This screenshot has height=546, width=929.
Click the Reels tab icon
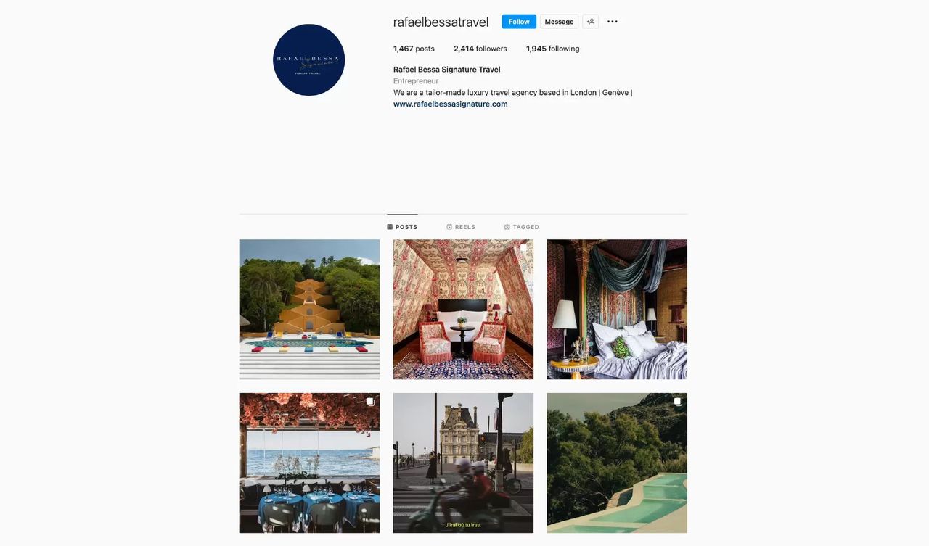[449, 227]
